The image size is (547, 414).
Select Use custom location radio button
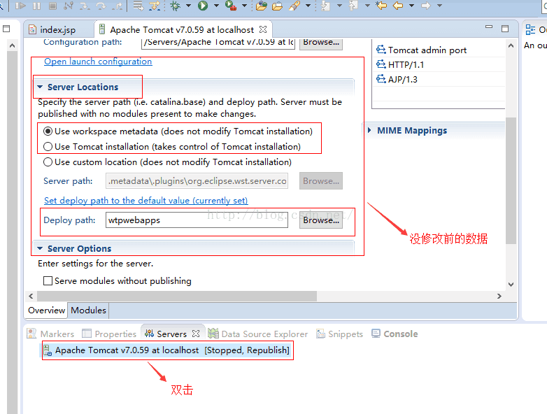48,162
